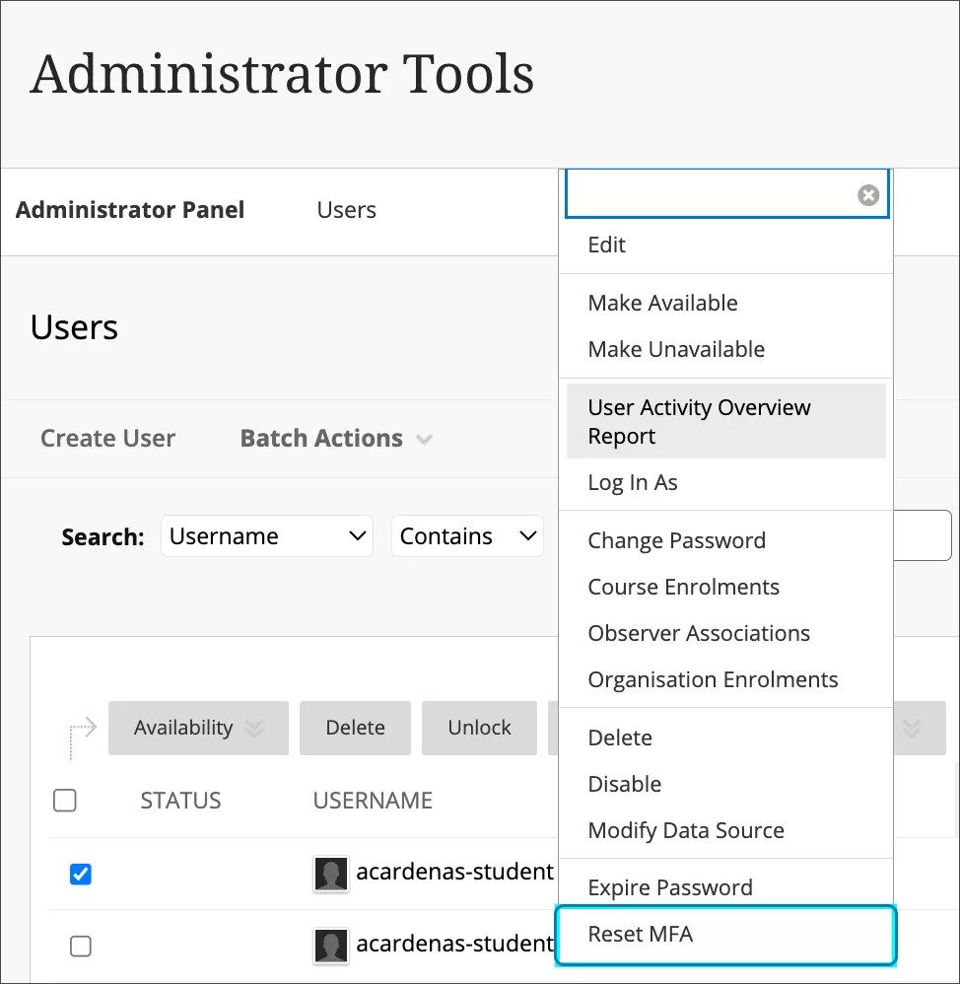Expand the Batch Actions menu
Viewport: 960px width, 984px height.
(x=336, y=439)
